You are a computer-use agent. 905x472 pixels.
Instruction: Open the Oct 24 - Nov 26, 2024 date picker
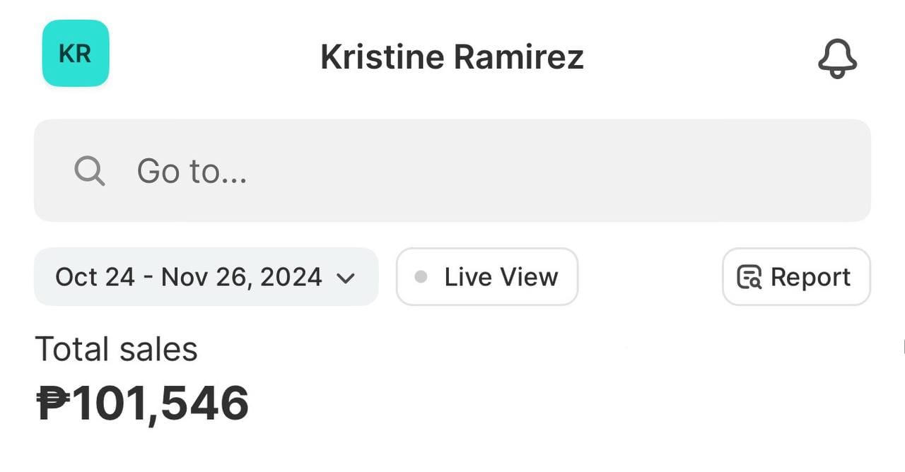coord(206,277)
